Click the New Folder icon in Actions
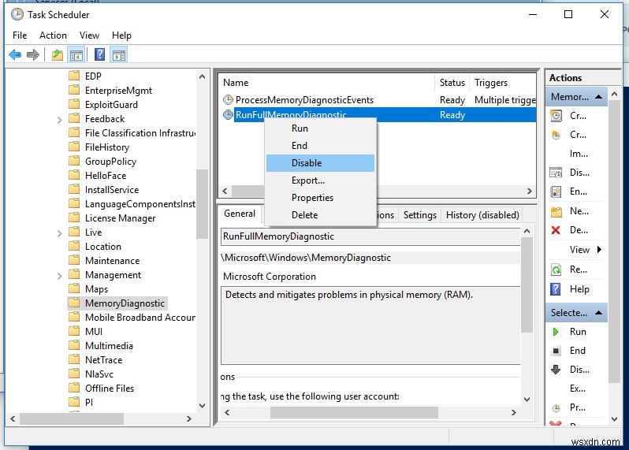 tap(556, 211)
